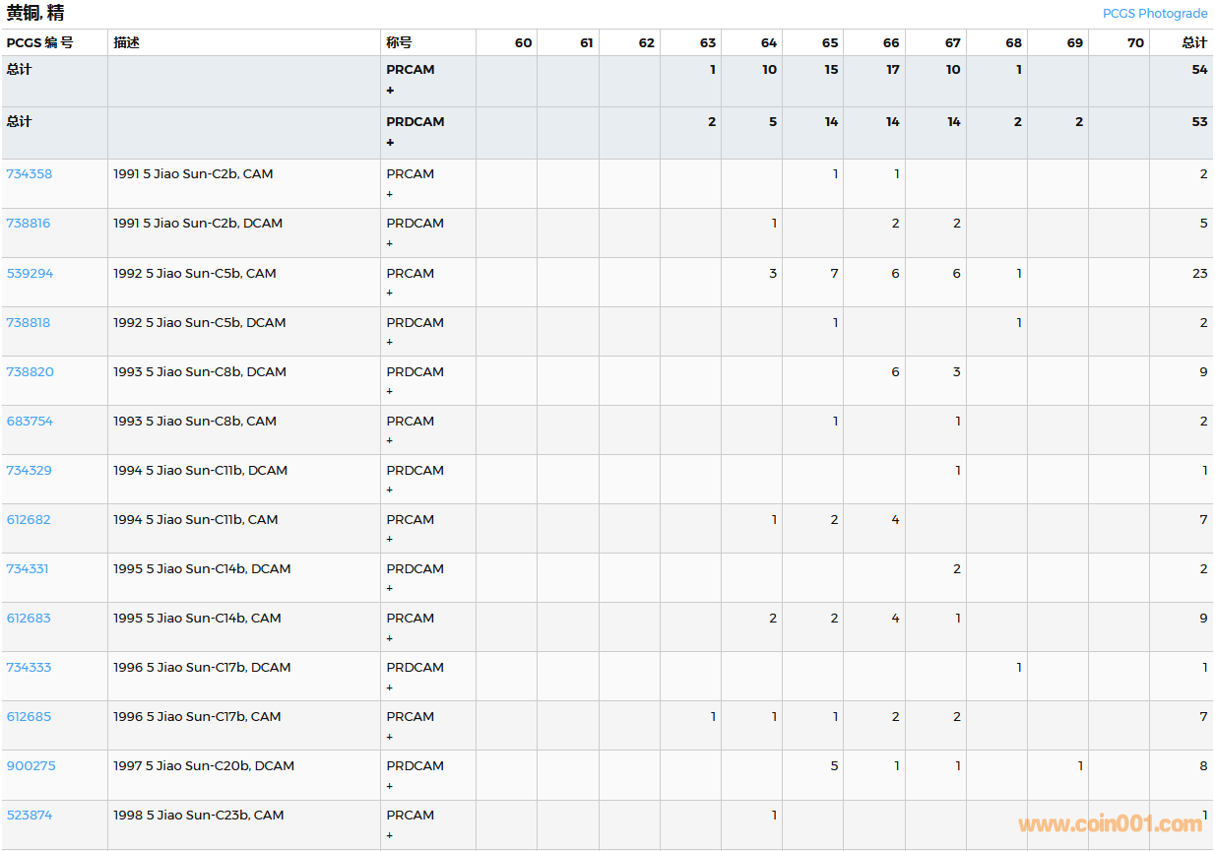Open entry 734329 for 1994 DCAM
1215x851 pixels.
pyautogui.click(x=30, y=471)
